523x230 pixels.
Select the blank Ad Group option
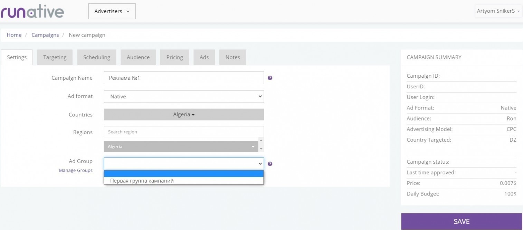184,174
